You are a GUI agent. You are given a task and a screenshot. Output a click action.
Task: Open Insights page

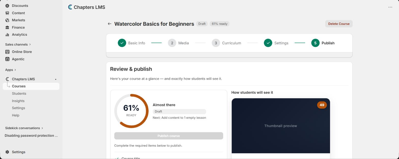click(18, 101)
